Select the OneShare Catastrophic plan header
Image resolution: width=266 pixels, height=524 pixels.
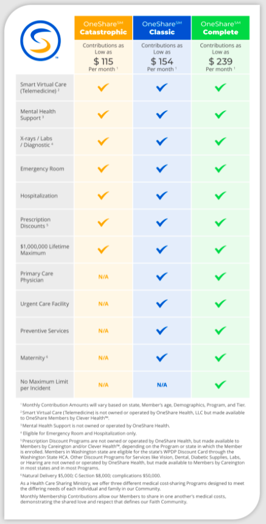(x=103, y=28)
